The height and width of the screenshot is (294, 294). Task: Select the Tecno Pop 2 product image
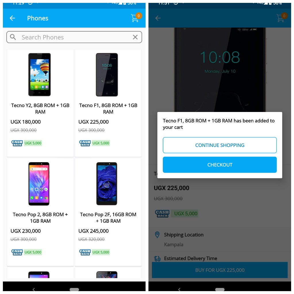point(39,184)
